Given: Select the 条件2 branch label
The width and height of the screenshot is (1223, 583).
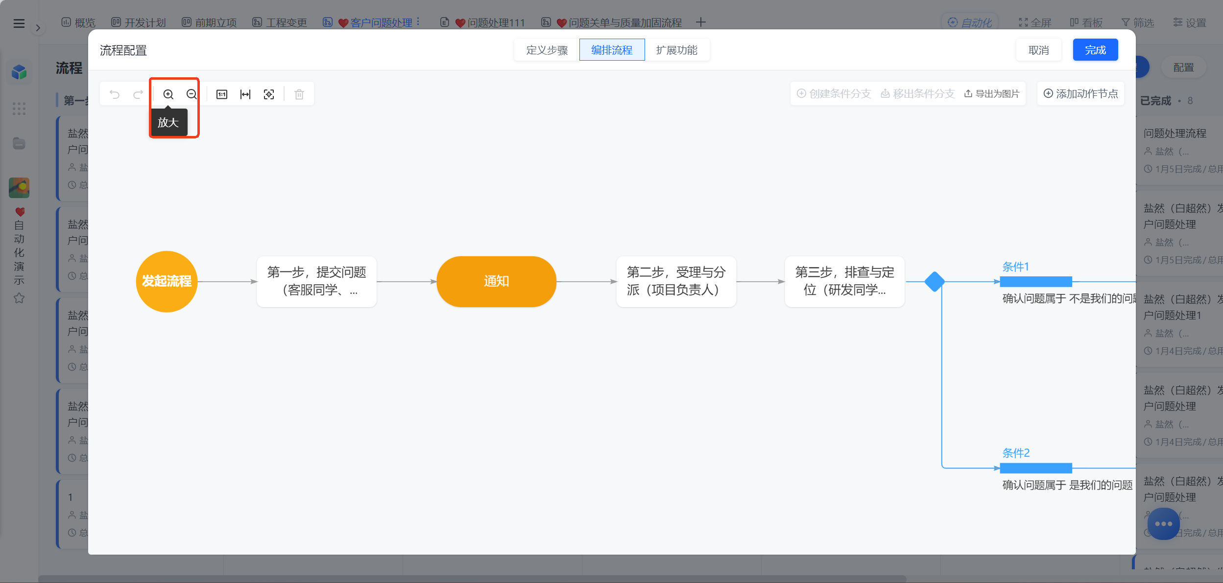Looking at the screenshot, I should pos(1016,453).
